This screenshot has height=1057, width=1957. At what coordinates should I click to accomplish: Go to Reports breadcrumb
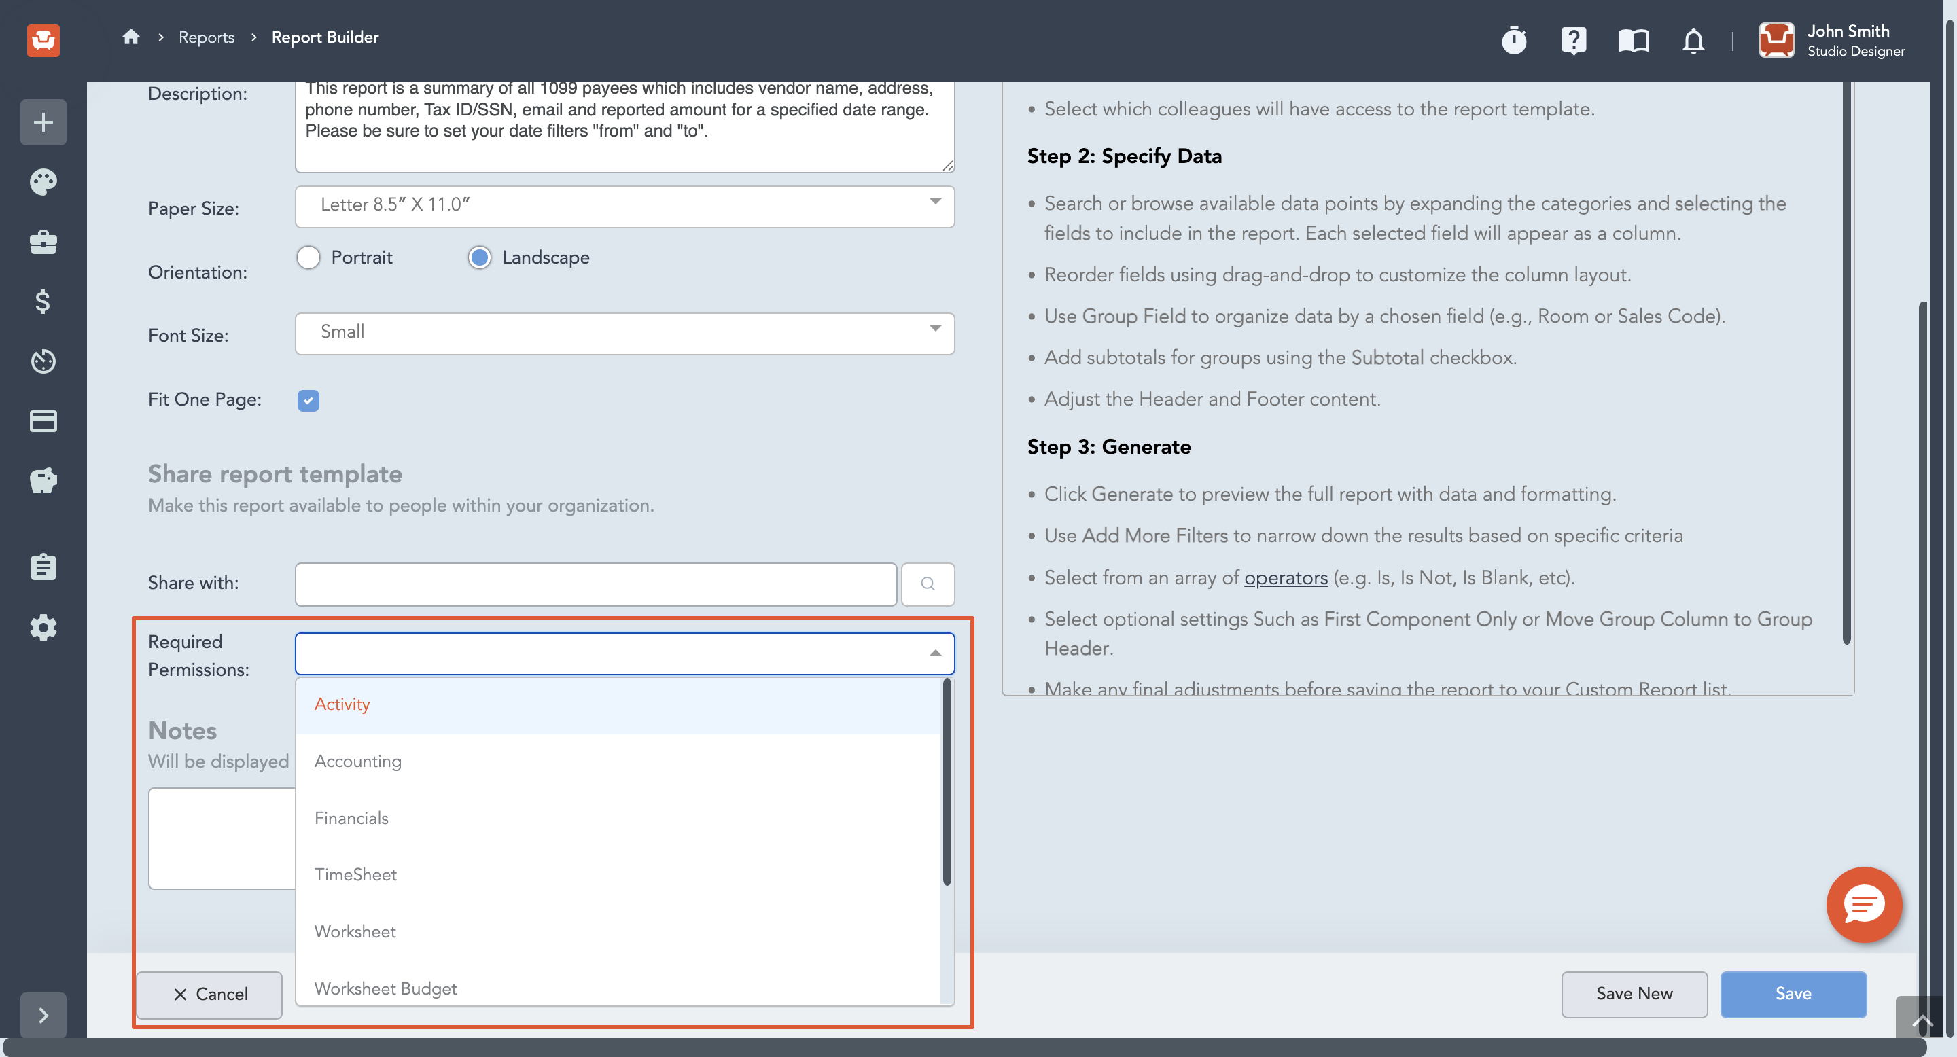click(207, 37)
